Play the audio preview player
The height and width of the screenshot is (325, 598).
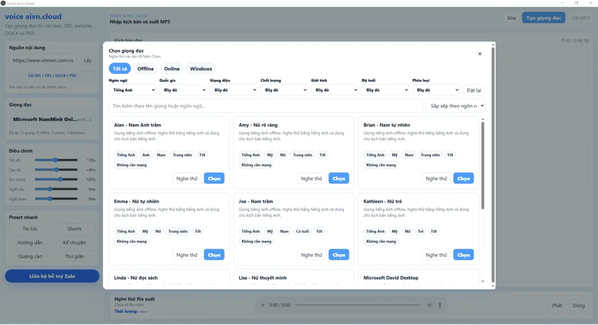(x=263, y=305)
